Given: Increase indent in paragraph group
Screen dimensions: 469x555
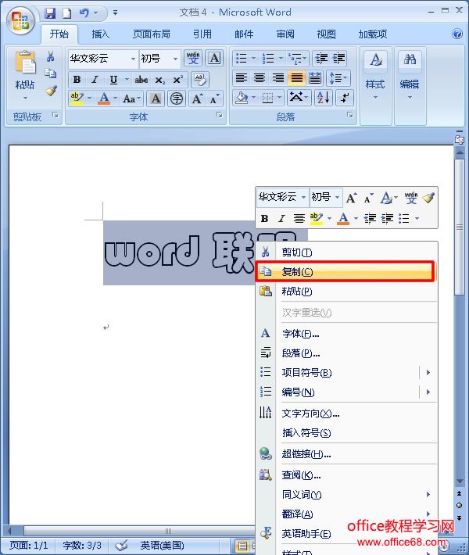Looking at the screenshot, I should 338,58.
